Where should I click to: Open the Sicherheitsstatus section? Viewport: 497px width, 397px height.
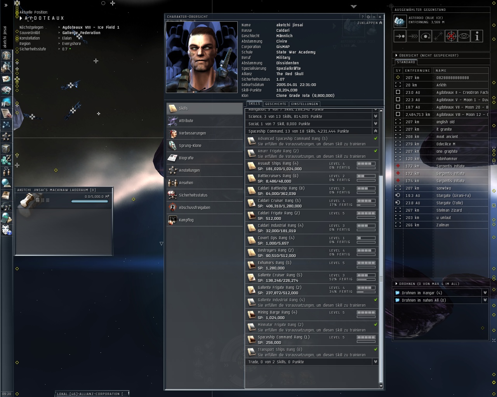pyautogui.click(x=205, y=195)
